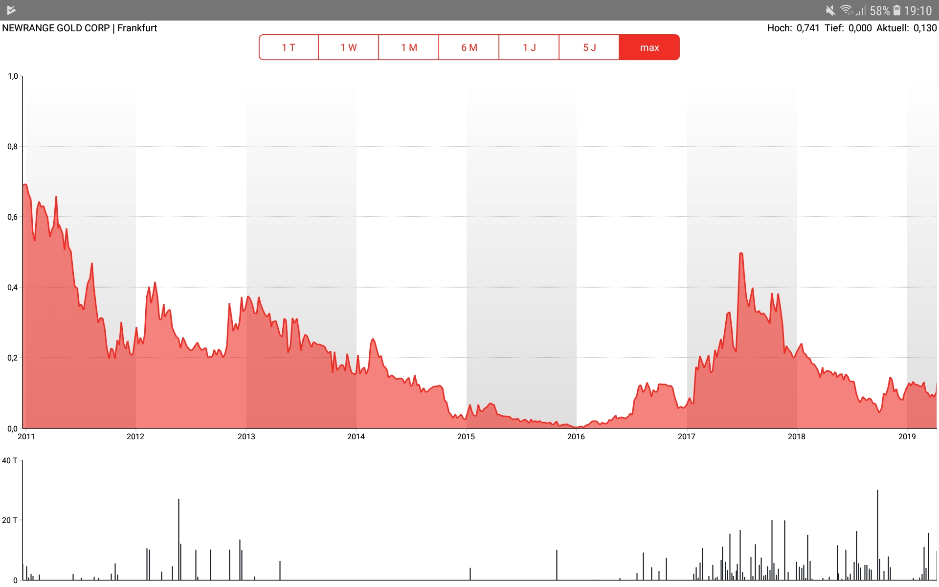Image resolution: width=939 pixels, height=587 pixels.
Task: Choose the 1 M chart period
Action: [409, 47]
